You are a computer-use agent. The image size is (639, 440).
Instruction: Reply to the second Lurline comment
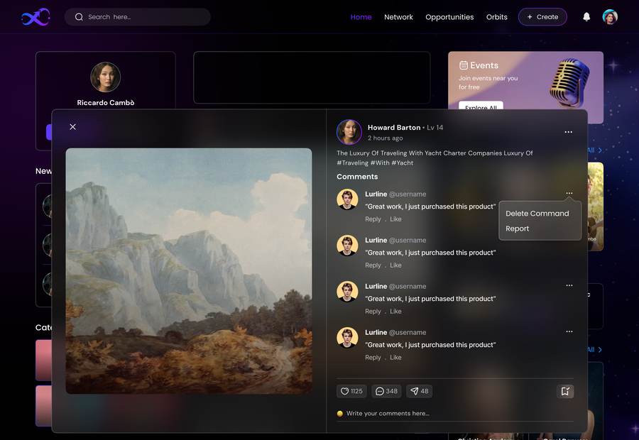point(373,265)
